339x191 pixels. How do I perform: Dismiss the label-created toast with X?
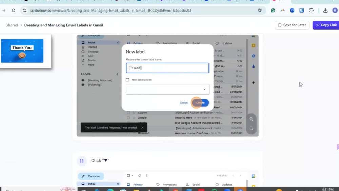[142, 128]
